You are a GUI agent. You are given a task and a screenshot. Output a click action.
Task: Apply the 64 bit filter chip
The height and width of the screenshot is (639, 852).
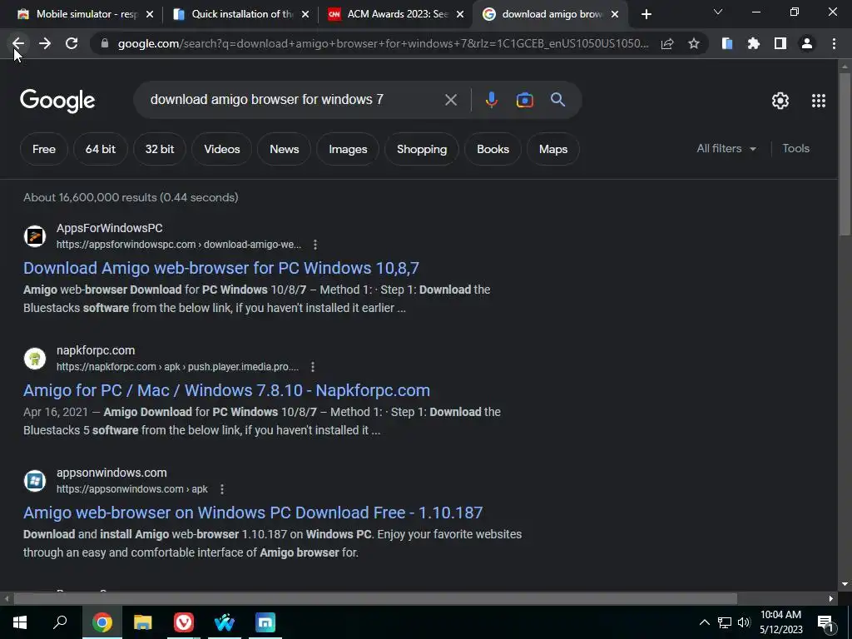[101, 149]
